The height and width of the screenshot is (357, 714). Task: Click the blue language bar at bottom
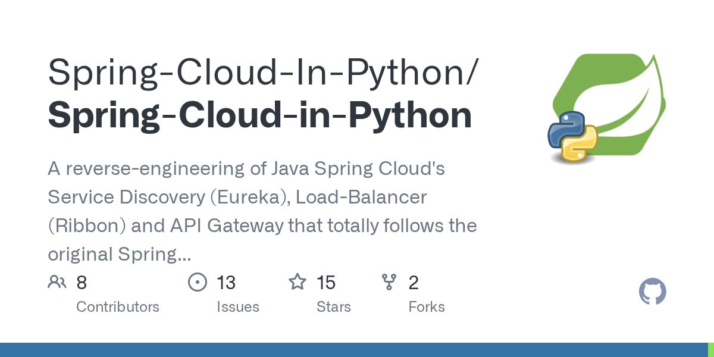353,350
